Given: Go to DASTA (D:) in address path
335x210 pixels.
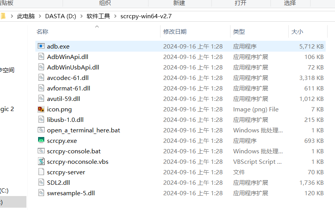Looking at the screenshot, I should (x=61, y=16).
